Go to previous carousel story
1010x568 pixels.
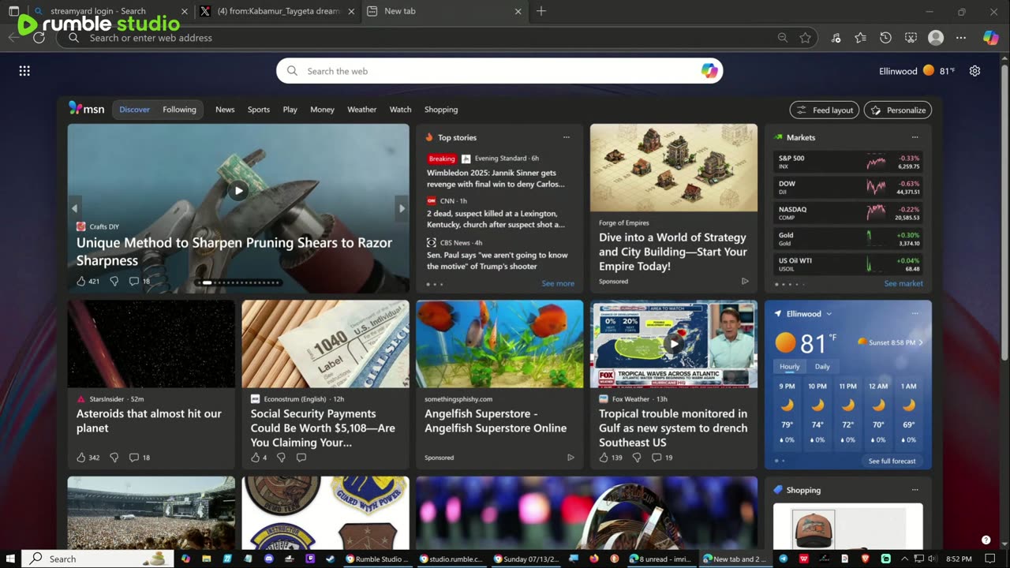tap(75, 208)
